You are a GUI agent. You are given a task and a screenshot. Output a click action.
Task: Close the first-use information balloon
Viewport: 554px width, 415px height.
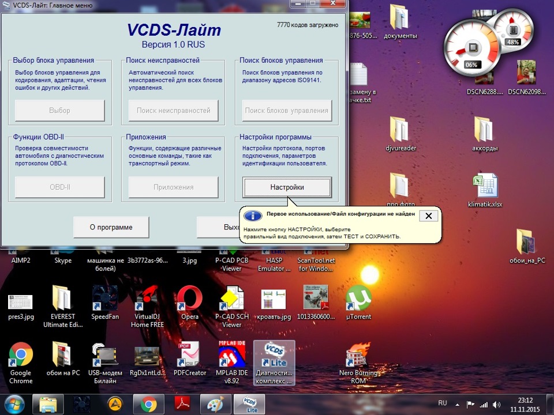[428, 216]
